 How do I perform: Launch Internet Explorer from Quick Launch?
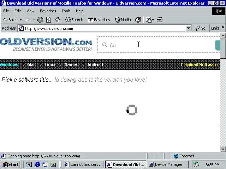coord(37,164)
